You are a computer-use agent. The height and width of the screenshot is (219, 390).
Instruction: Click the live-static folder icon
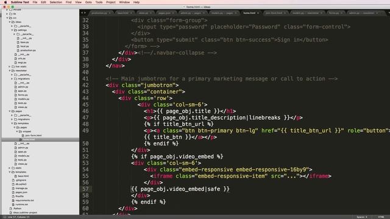(x=13, y=66)
